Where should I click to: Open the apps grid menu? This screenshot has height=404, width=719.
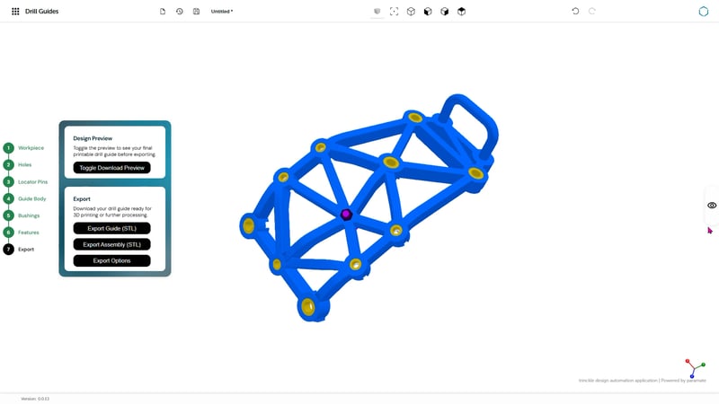coord(15,12)
